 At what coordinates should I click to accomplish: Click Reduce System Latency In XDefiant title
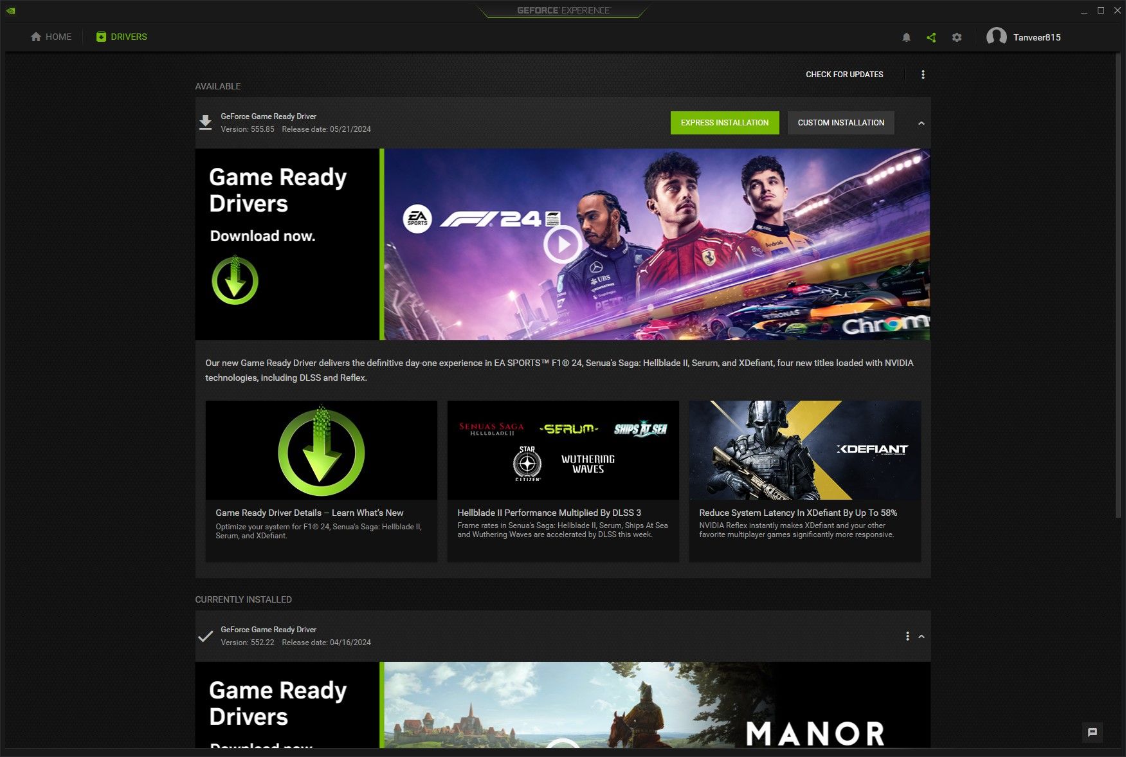pos(798,513)
